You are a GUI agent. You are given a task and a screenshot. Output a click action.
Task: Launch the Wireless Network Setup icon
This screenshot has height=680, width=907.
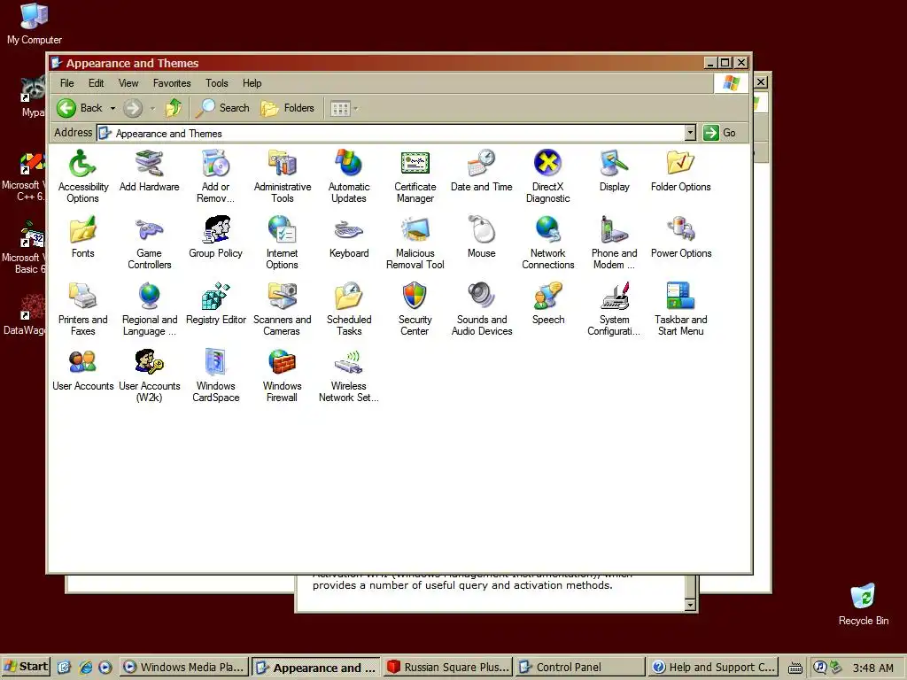349,375
